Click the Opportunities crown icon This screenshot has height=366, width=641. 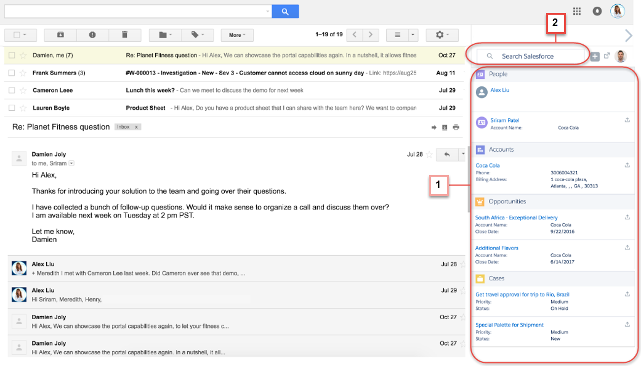480,201
